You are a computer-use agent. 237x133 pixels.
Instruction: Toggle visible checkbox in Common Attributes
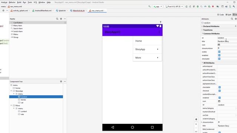click(219, 52)
